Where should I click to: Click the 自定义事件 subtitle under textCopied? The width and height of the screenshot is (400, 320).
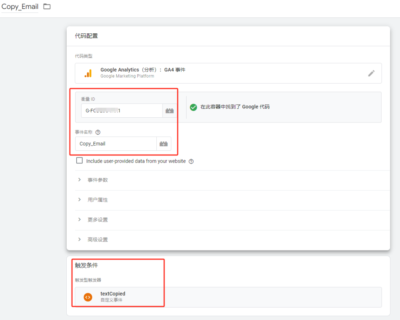coord(111,300)
